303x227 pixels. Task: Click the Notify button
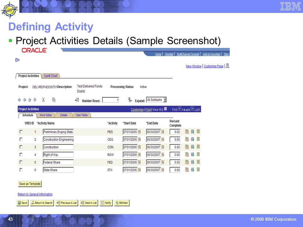point(106,203)
